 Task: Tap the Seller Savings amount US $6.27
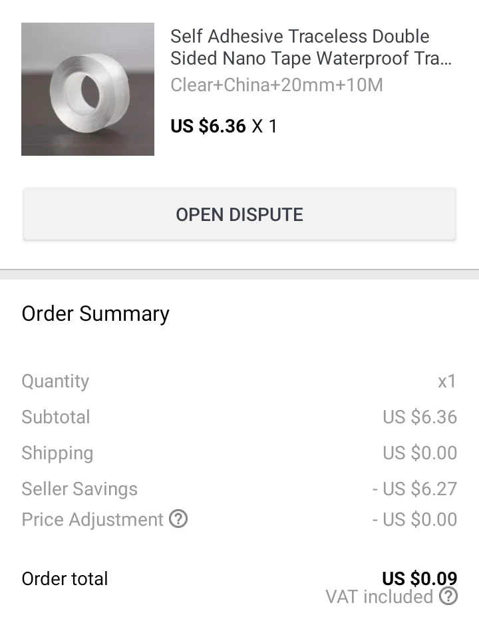pyautogui.click(x=414, y=489)
